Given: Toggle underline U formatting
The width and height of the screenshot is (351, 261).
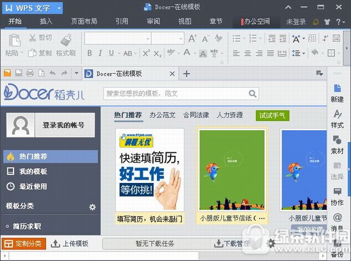Looking at the screenshot, I should click(x=111, y=53).
